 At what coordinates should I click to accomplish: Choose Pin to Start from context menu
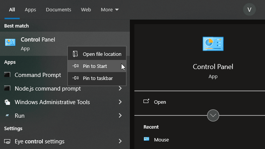pyautogui.click(x=97, y=66)
